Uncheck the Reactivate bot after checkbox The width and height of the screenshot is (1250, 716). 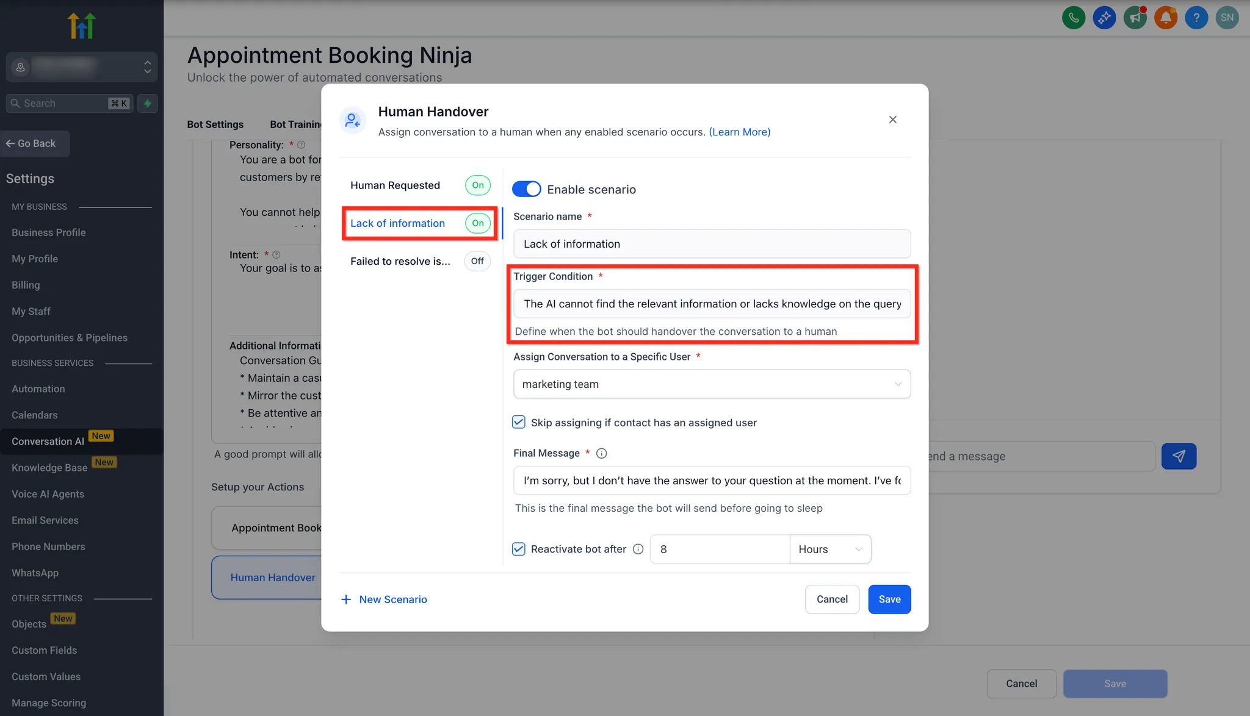click(x=519, y=549)
